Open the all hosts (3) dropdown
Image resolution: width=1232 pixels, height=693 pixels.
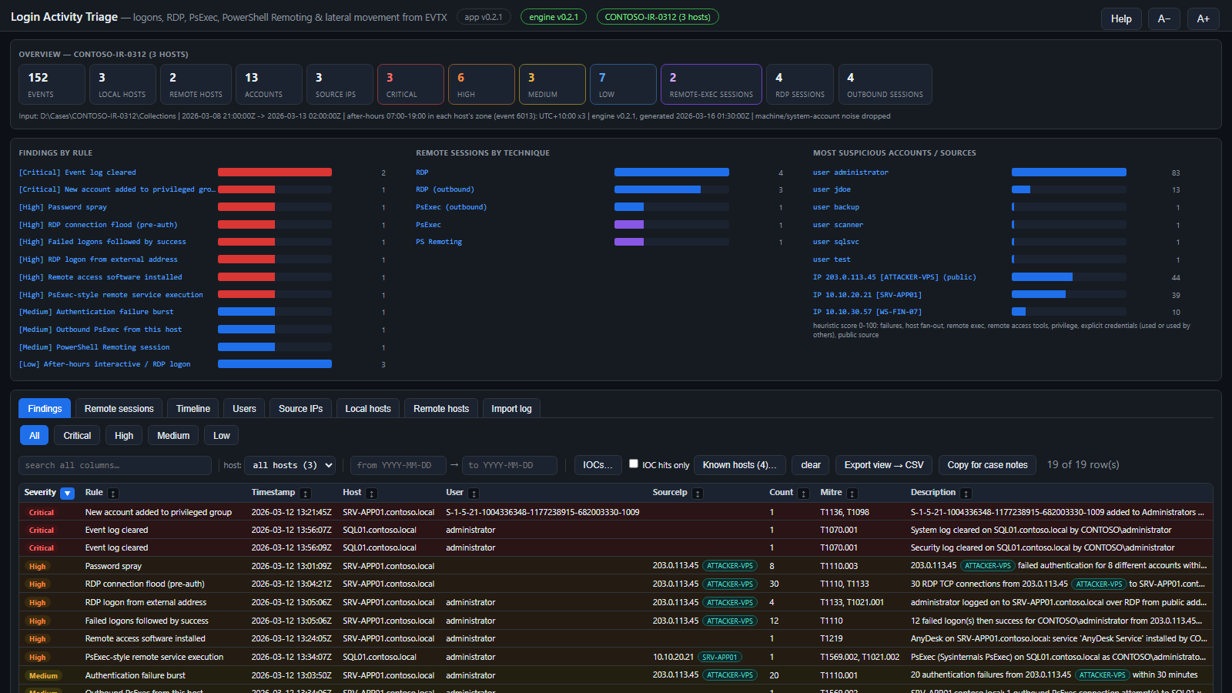[291, 465]
